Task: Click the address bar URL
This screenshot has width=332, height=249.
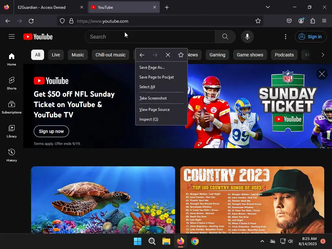Action: (103, 21)
